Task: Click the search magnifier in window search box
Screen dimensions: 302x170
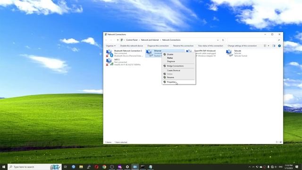Action: (279, 40)
